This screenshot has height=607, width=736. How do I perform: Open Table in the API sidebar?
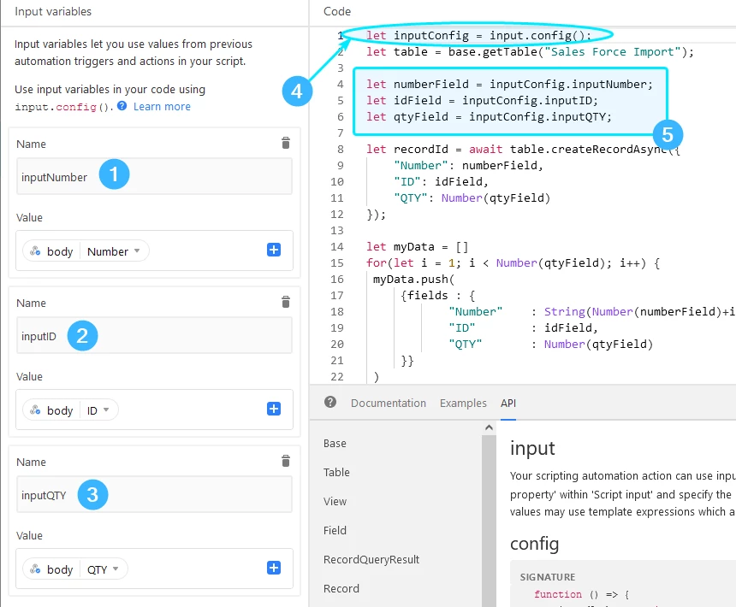click(336, 473)
